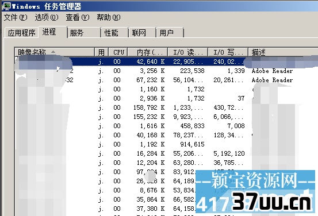Open the 选项(O) menu
This screenshot has height=216, width=318.
(x=47, y=17)
